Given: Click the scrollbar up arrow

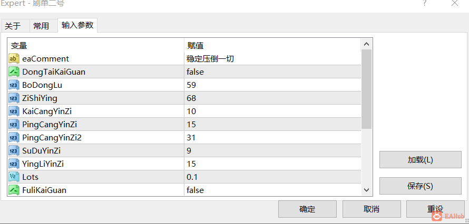Looking at the screenshot, I should pos(366,45).
